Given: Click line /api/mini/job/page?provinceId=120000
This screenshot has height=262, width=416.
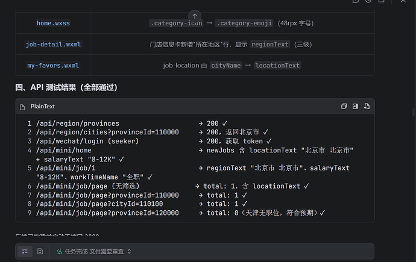Looking at the screenshot, I should (x=107, y=213).
